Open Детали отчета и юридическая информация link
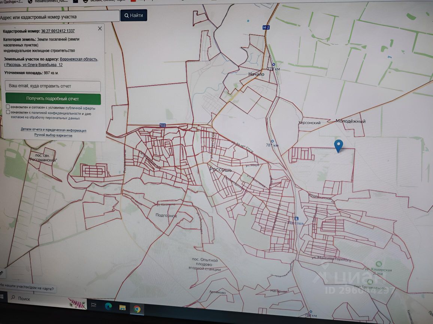The height and width of the screenshot is (324, 433). click(54, 130)
